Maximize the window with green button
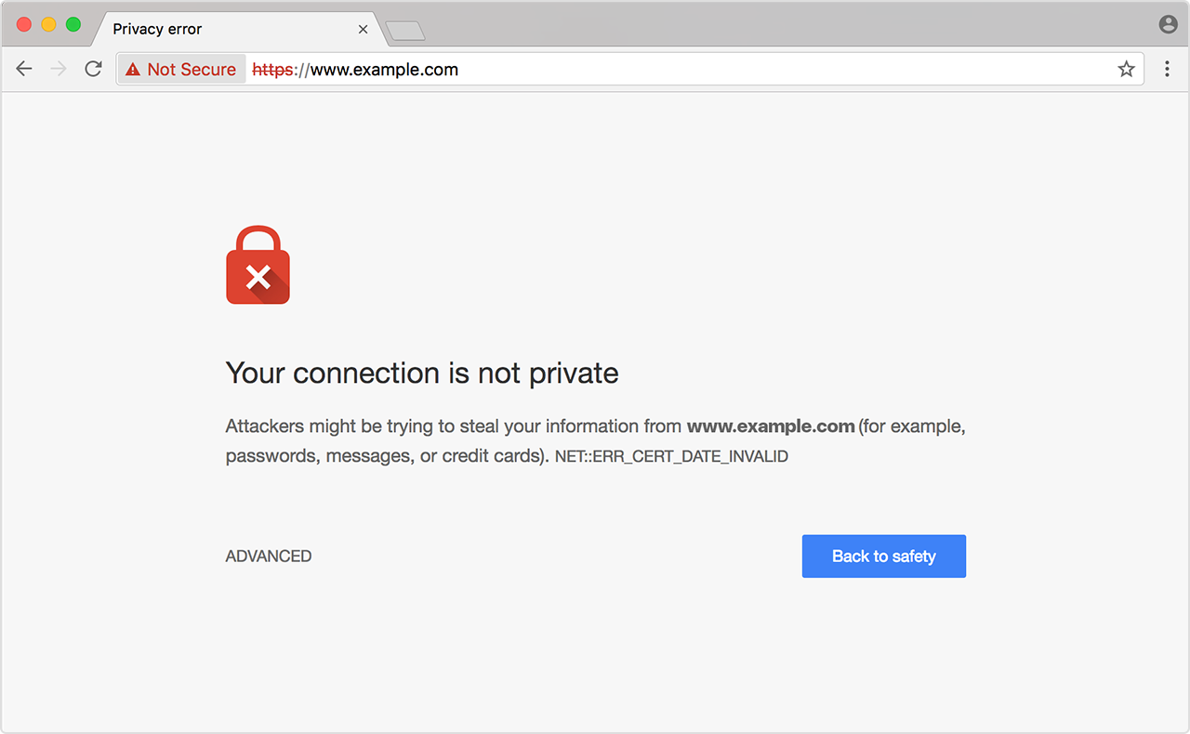Screen dimensions: 1190x734 click(73, 25)
